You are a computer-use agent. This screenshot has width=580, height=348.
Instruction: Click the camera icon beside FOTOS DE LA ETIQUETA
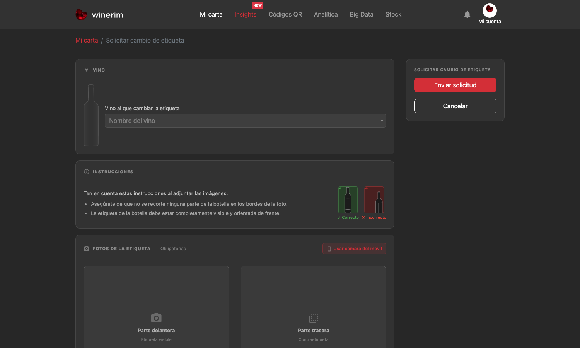pos(87,249)
